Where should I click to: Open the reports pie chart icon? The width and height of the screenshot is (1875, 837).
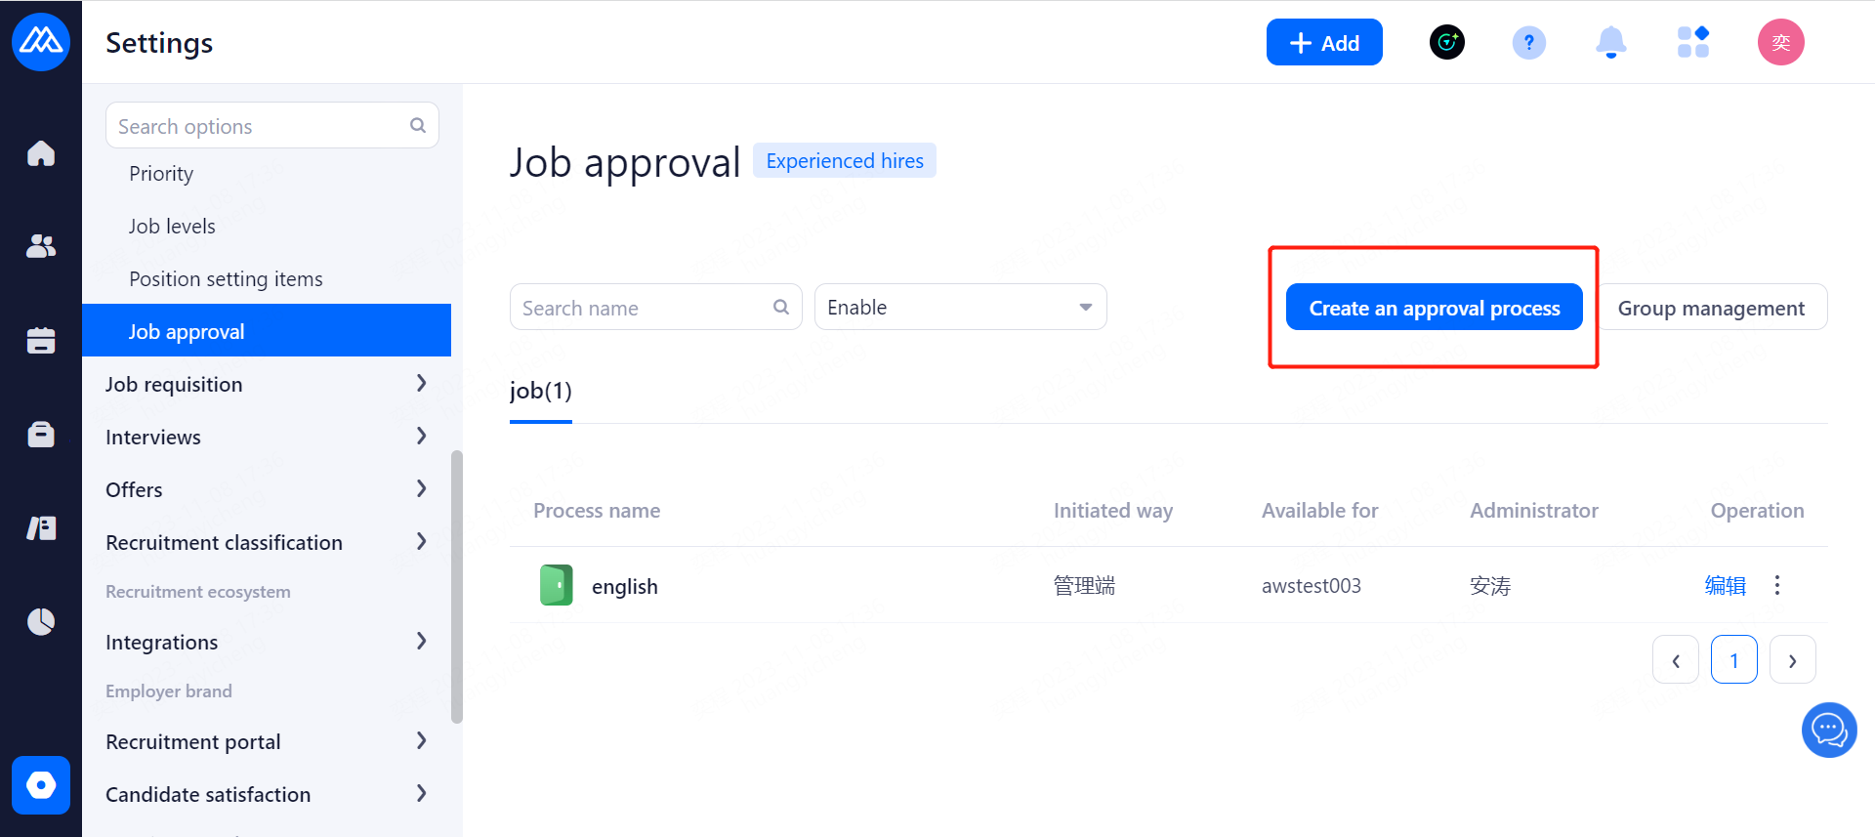click(x=41, y=621)
